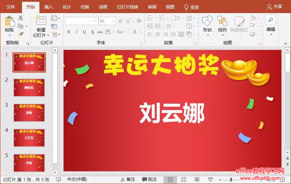The image size is (291, 184).
Task: Switch to the 插入 tab
Action: (48, 7)
